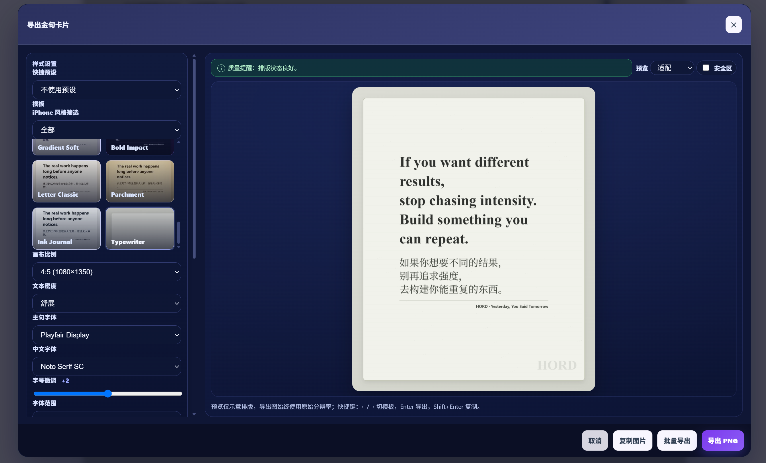Click the 复制图片 button

(632, 440)
